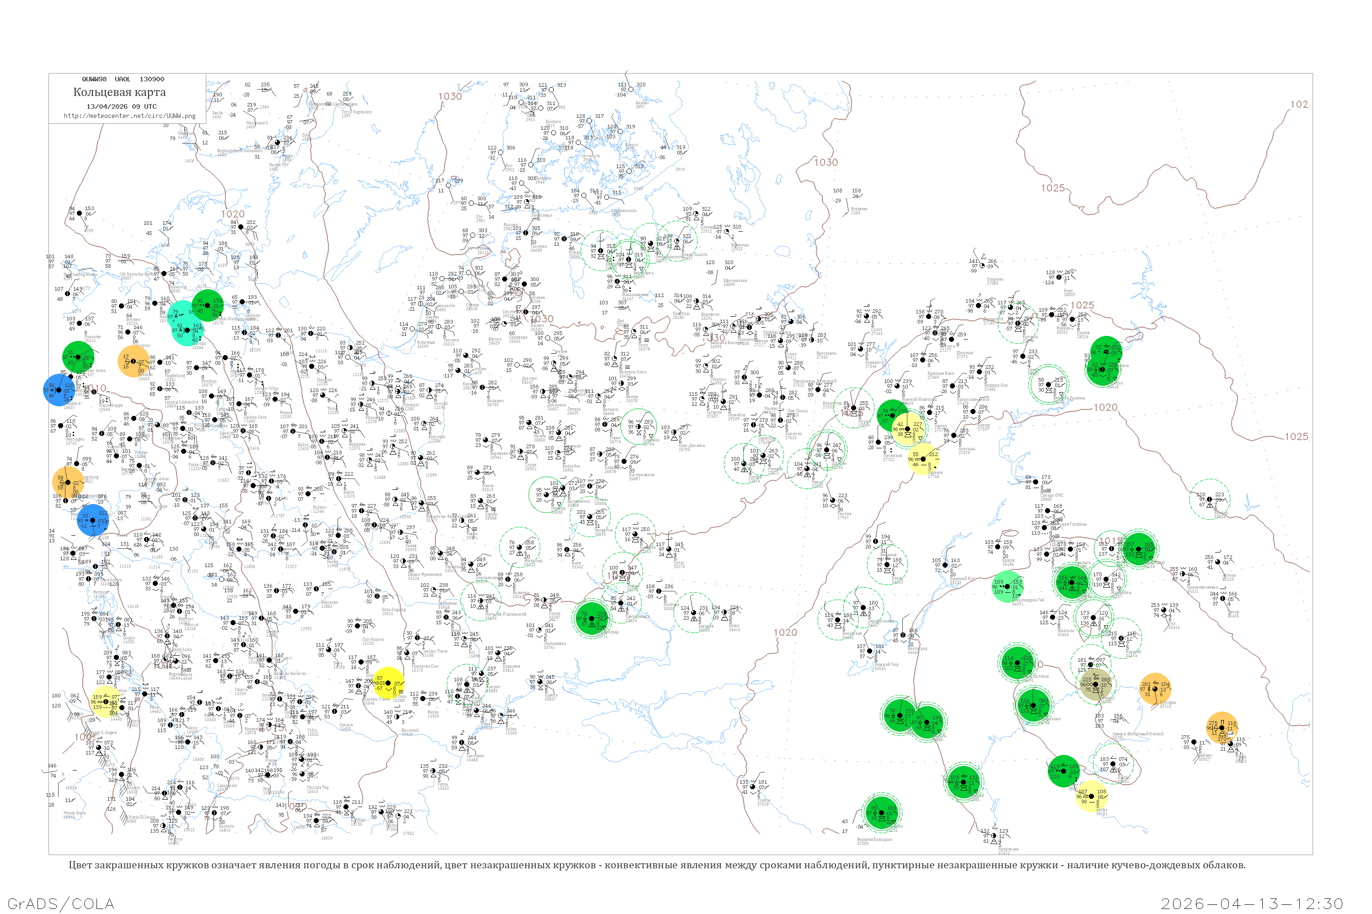This screenshot has width=1372, height=914.
Task: Click the label "Северо-Восточный Каспий 35701"
Action: point(1138,736)
